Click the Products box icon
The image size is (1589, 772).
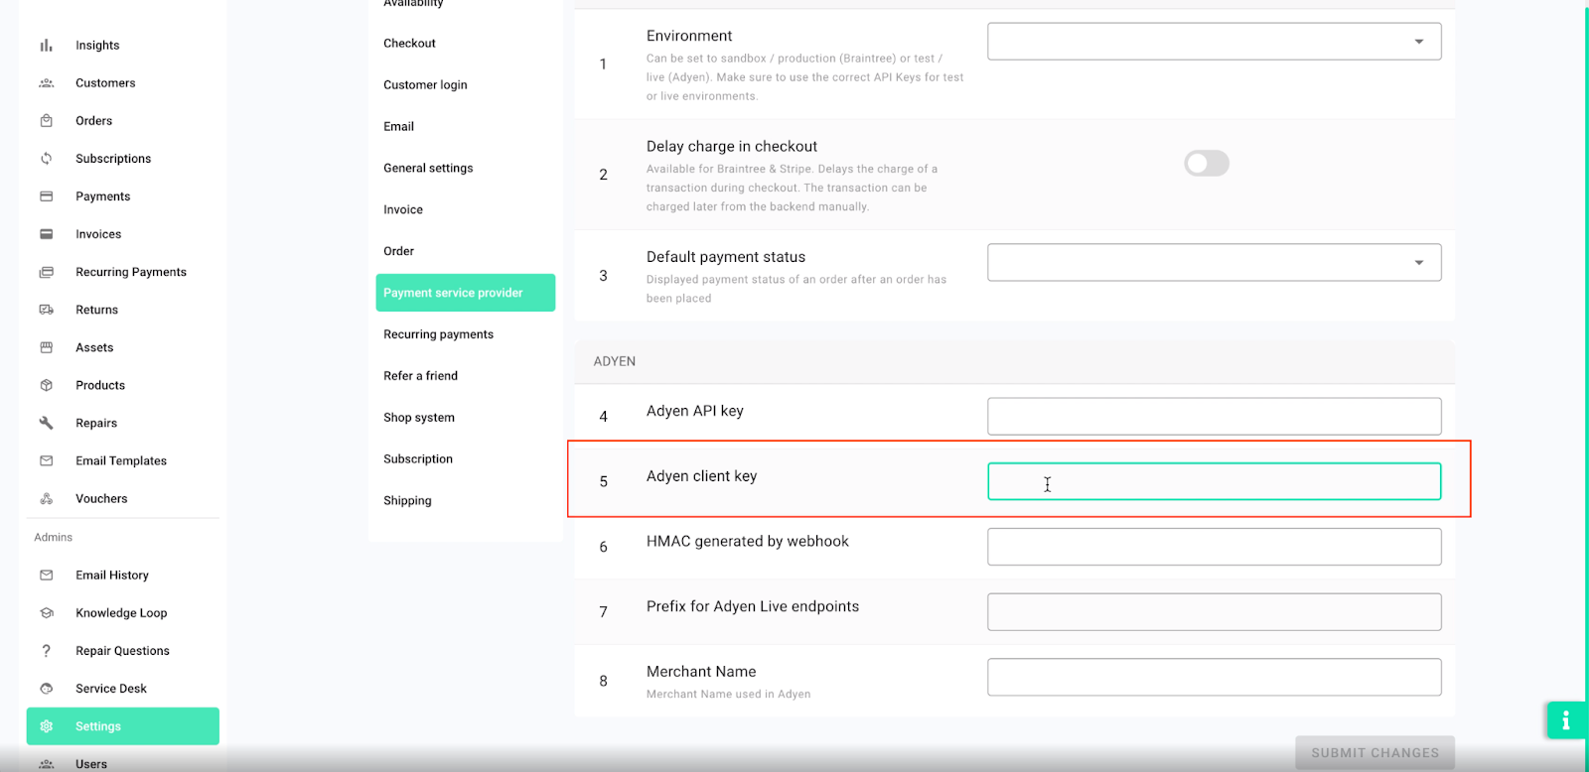click(46, 385)
